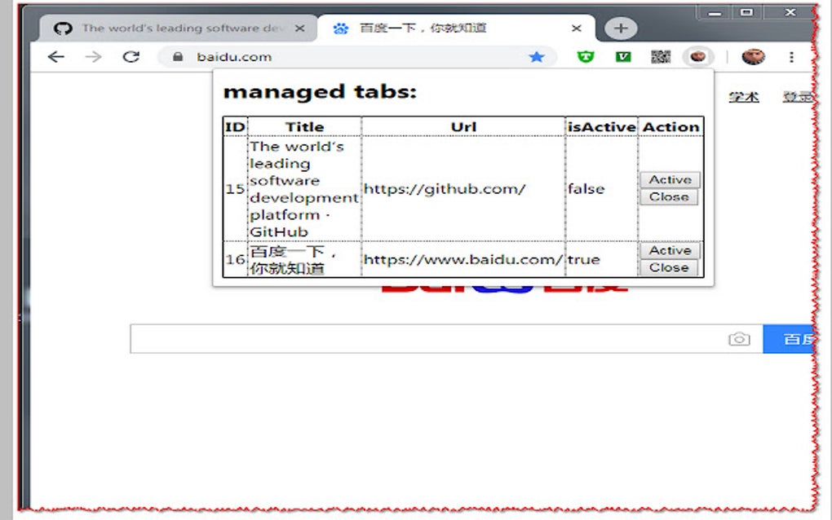This screenshot has height=520, width=832.
Task: Reload the current page
Action: click(132, 57)
